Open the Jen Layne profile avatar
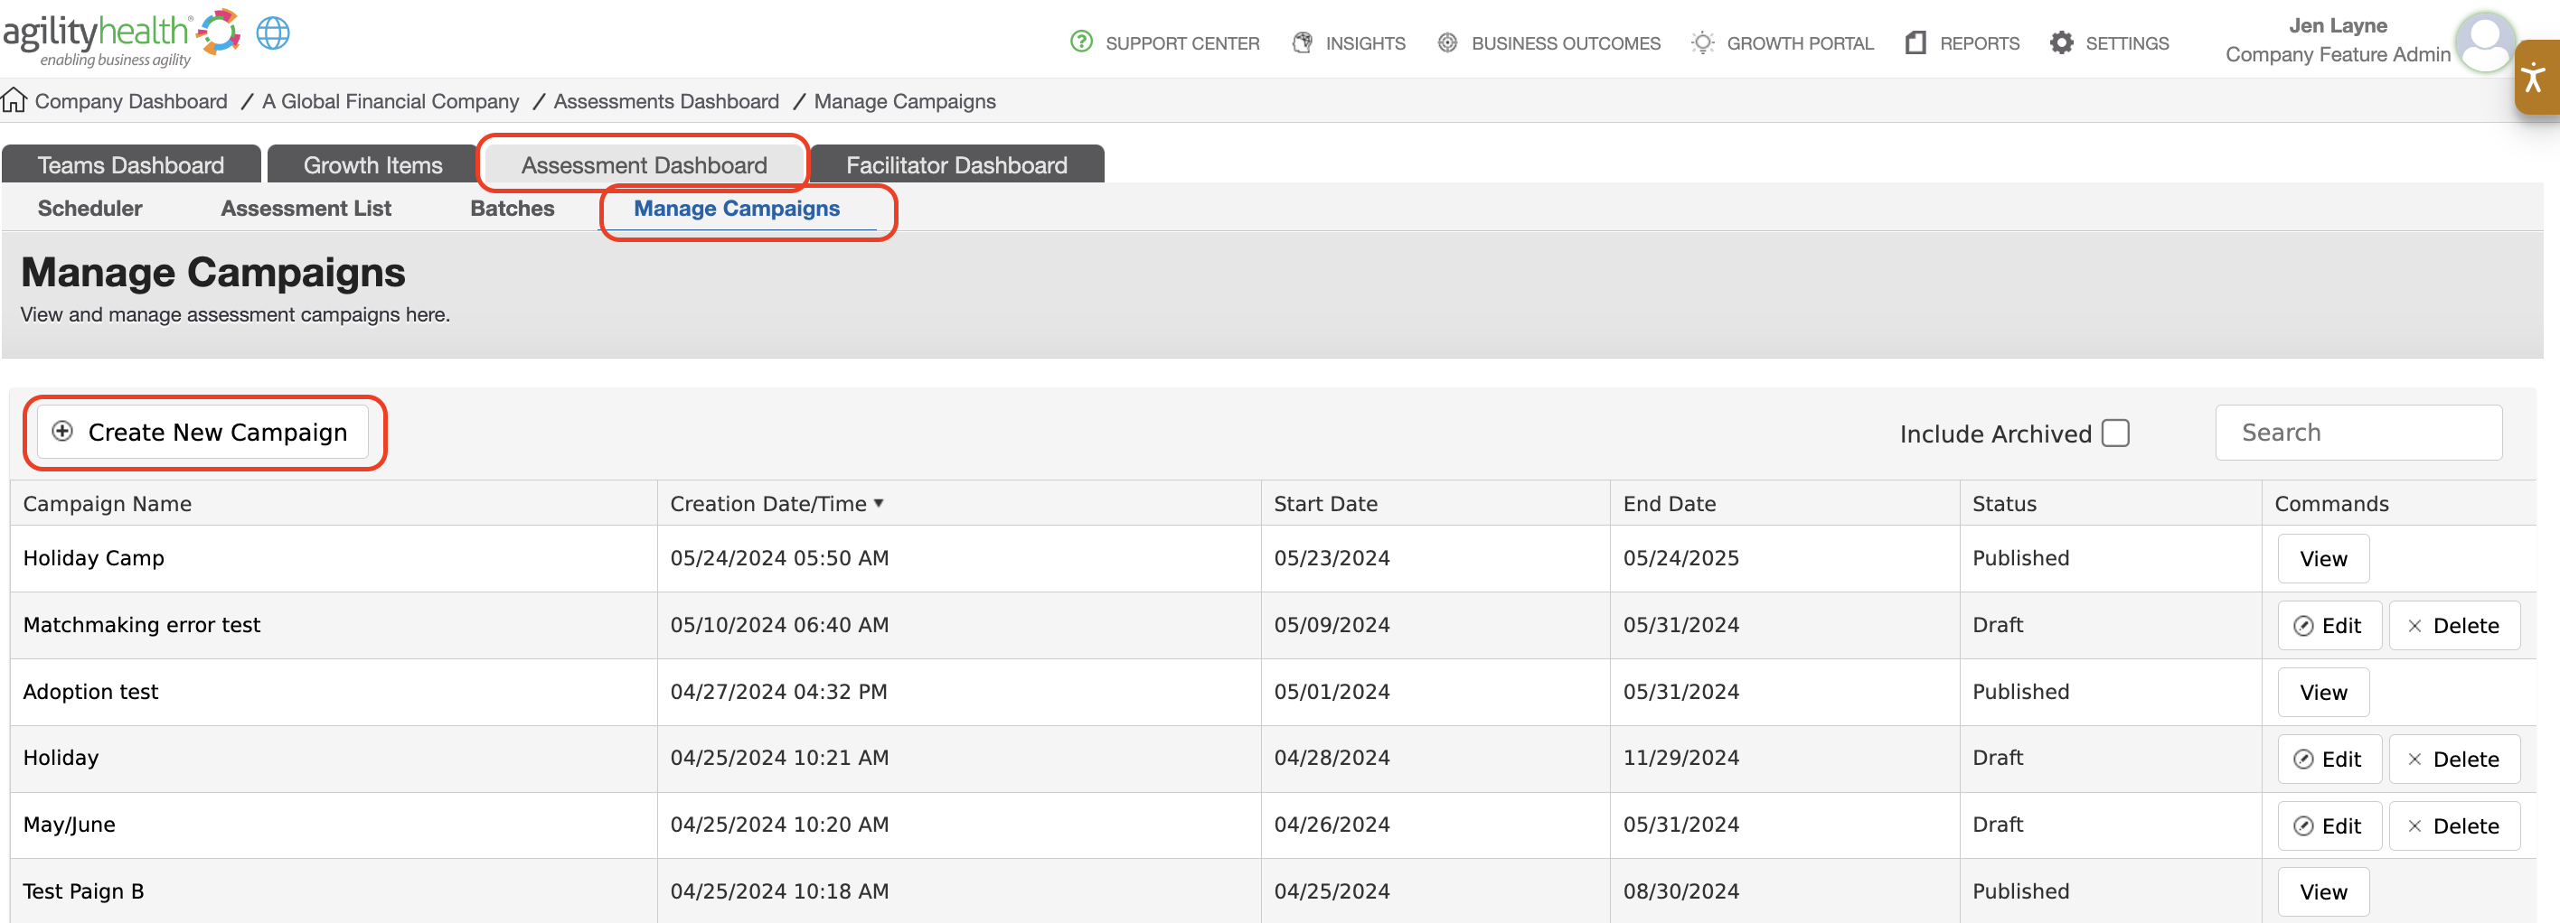This screenshot has width=2560, height=923. (x=2486, y=41)
